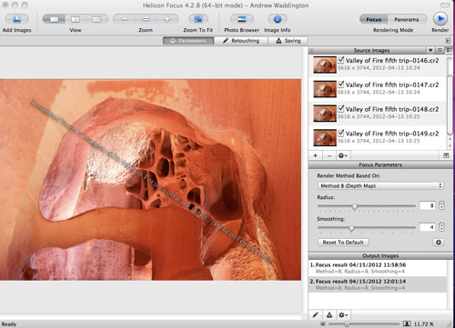Click the collapse list icon below Source Images
Screen dimensions: 455x328
coord(446,155)
